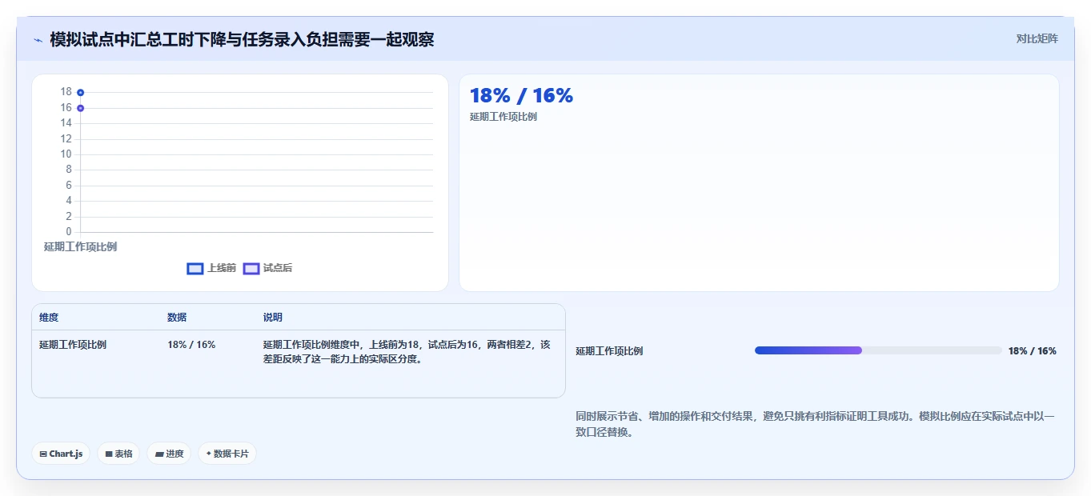
Task: Click the 上线前 legend color box
Action: coord(195,269)
